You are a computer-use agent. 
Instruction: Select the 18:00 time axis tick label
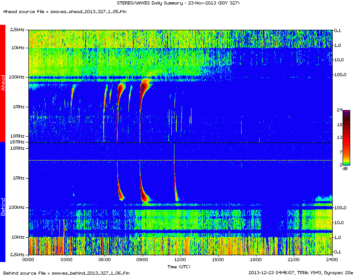(256, 260)
